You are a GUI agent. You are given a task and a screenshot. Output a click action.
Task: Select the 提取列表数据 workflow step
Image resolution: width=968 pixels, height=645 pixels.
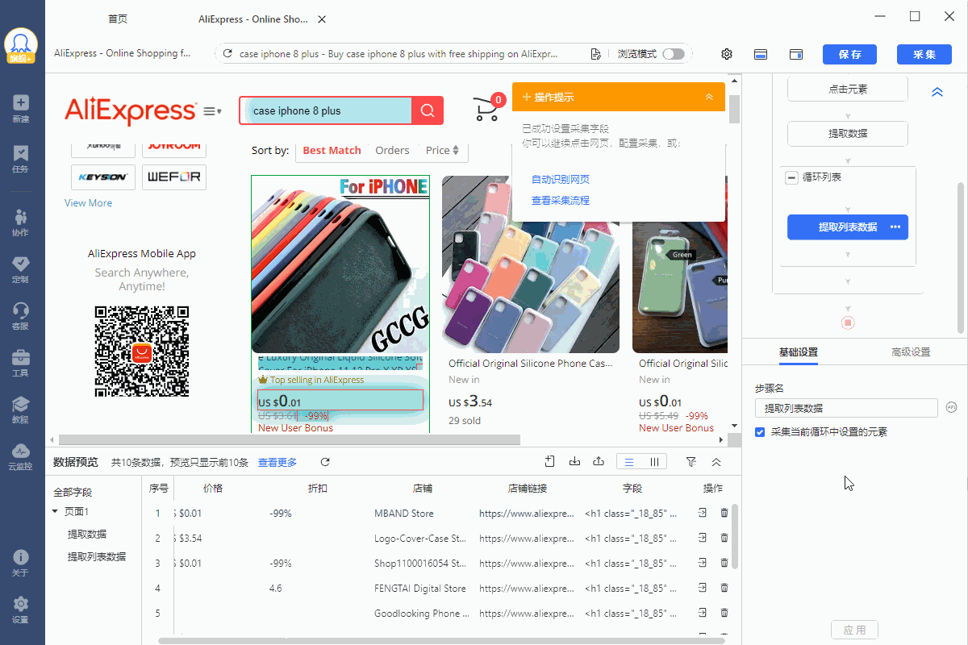tap(848, 227)
